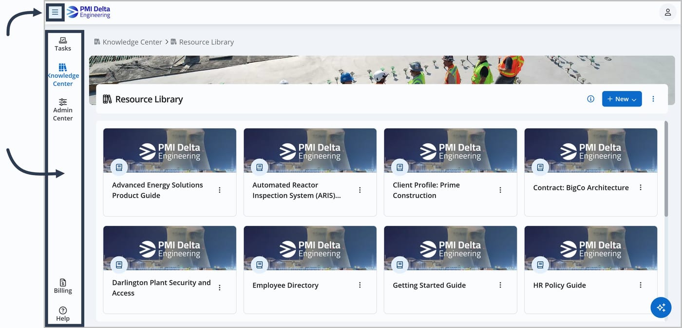Image resolution: width=682 pixels, height=328 pixels.
Task: Expand the New dropdown button
Action: click(x=622, y=99)
